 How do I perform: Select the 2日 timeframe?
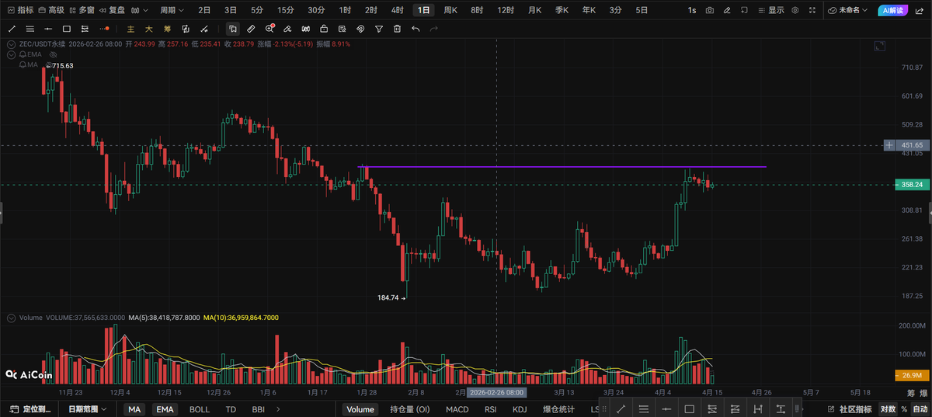click(x=204, y=10)
